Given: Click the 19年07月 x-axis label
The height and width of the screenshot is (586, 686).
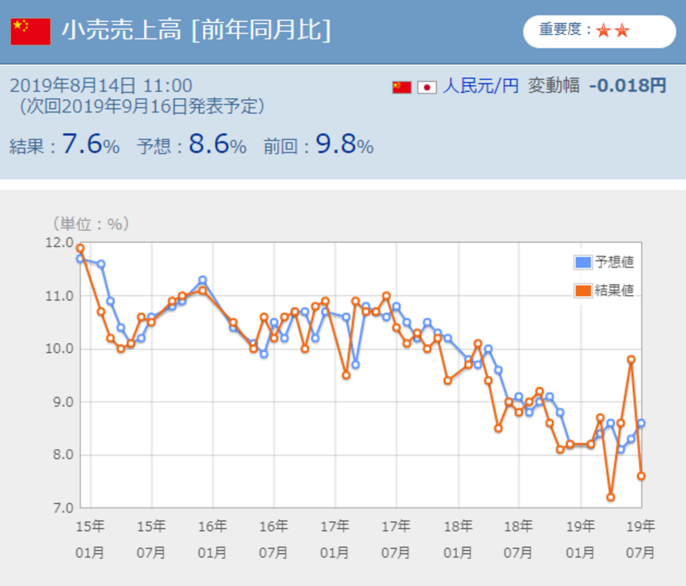Looking at the screenshot, I should pyautogui.click(x=641, y=540).
